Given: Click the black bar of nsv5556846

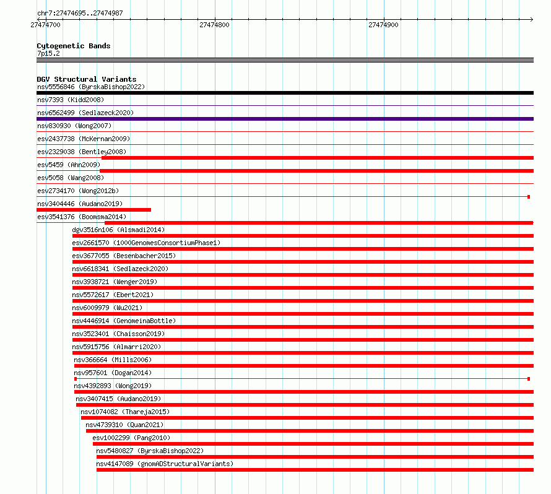Looking at the screenshot, I should [285, 93].
